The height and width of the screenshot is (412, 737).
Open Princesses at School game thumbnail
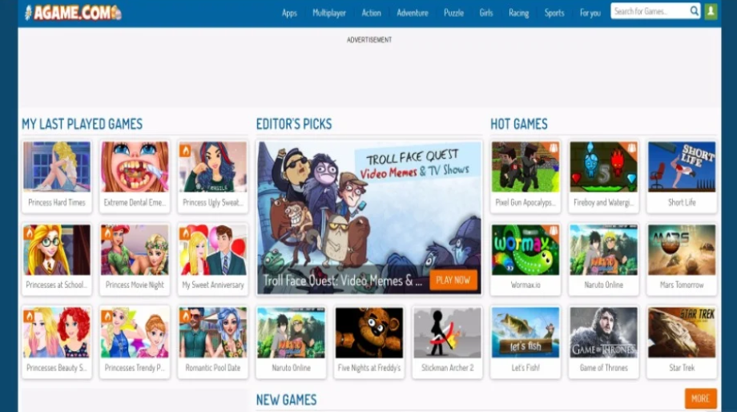pos(57,250)
